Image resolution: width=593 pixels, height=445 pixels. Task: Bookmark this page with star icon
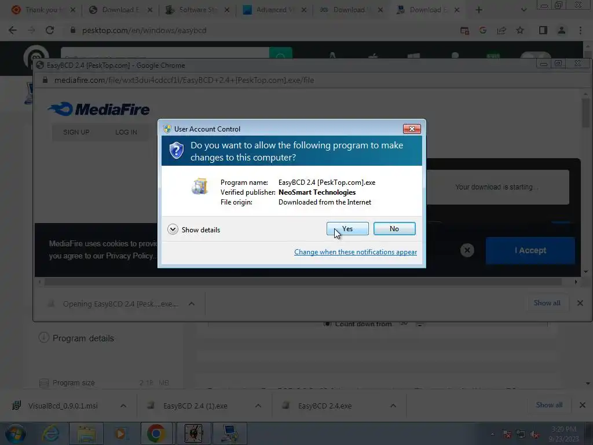tap(520, 30)
